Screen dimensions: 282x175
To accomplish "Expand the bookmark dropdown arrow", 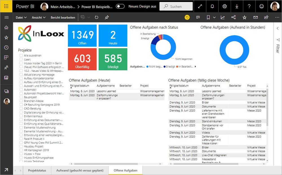I will click(x=214, y=17).
